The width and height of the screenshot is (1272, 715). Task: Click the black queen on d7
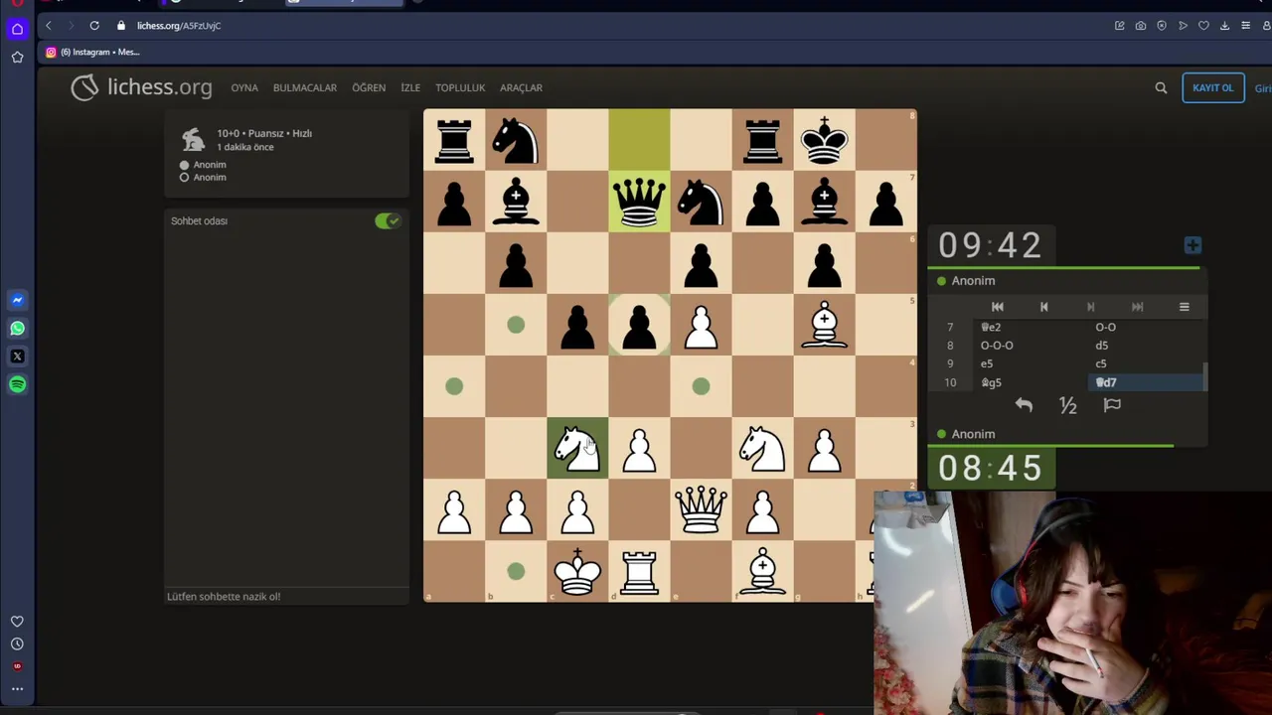pos(639,202)
